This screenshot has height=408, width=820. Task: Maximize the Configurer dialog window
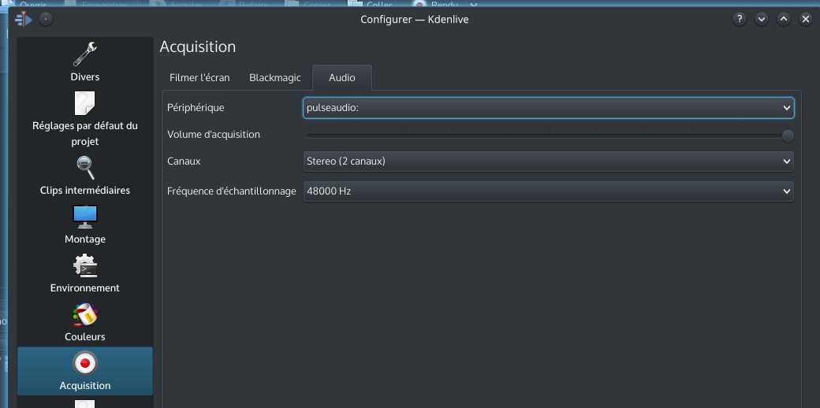(784, 20)
